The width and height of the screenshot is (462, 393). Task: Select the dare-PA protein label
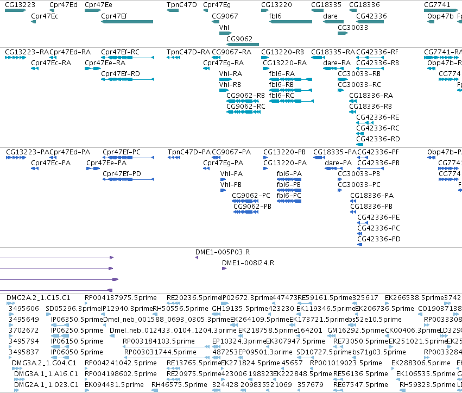338,163
